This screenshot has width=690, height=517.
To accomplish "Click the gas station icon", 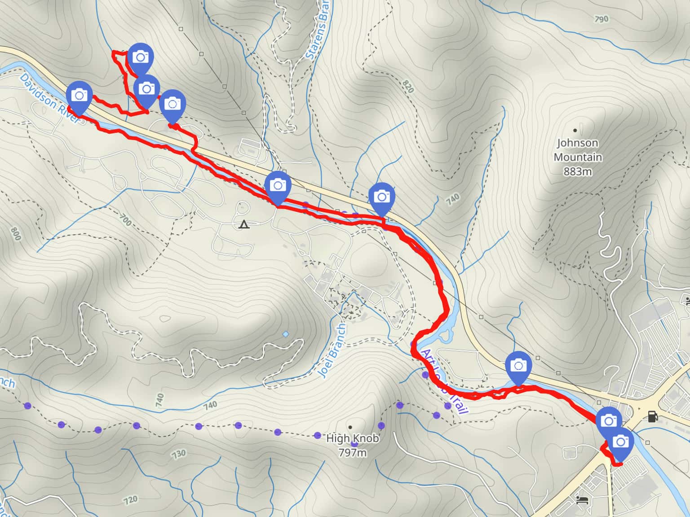I will [x=652, y=416].
